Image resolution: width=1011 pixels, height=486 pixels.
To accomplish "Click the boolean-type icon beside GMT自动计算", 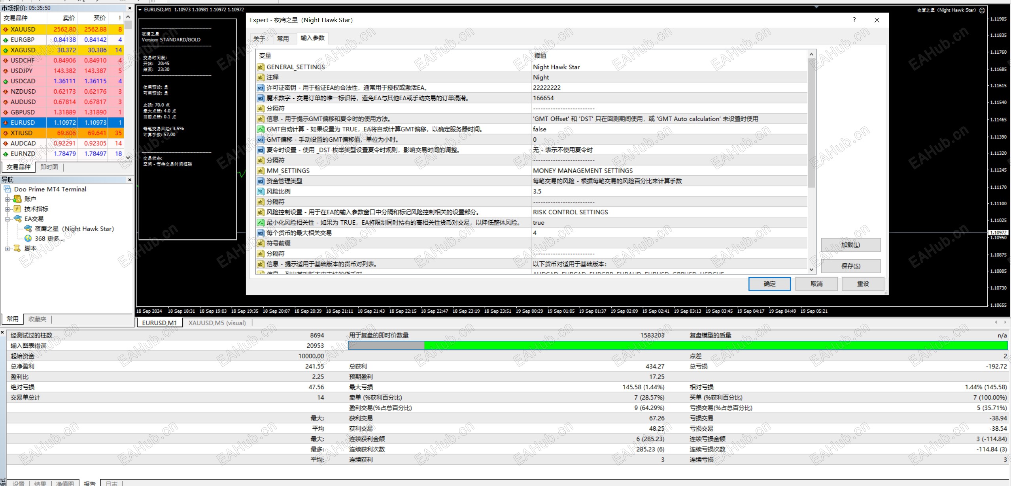I will (261, 129).
